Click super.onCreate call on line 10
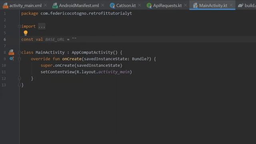Image resolution: width=256 pixels, height=144 pixels. click(x=81, y=66)
